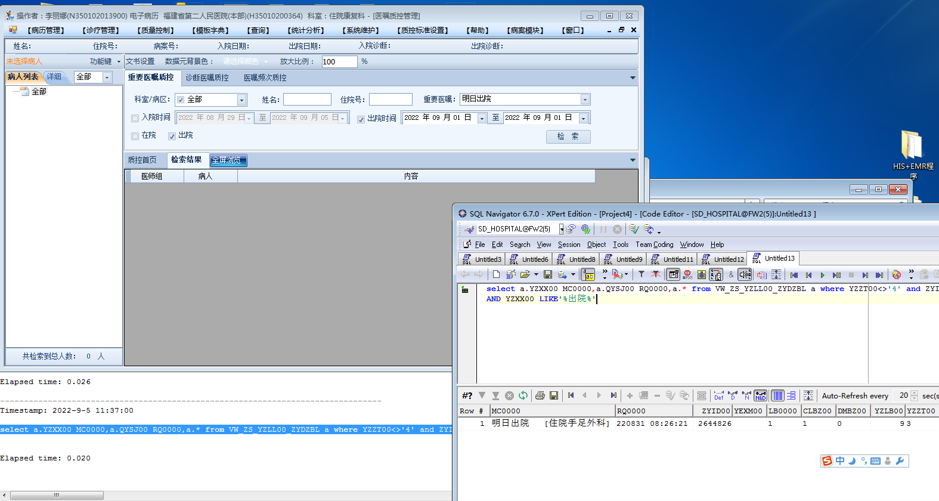This screenshot has width=939, height=501.
Task: Switch to the 详细 tab in patient panel
Action: coord(54,77)
